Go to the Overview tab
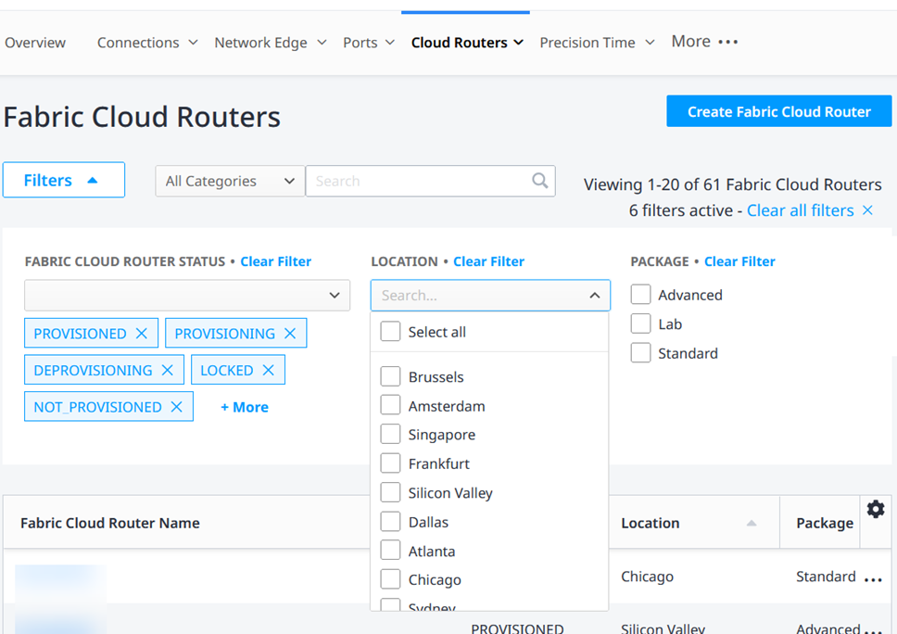The width and height of the screenshot is (897, 634). click(x=35, y=43)
